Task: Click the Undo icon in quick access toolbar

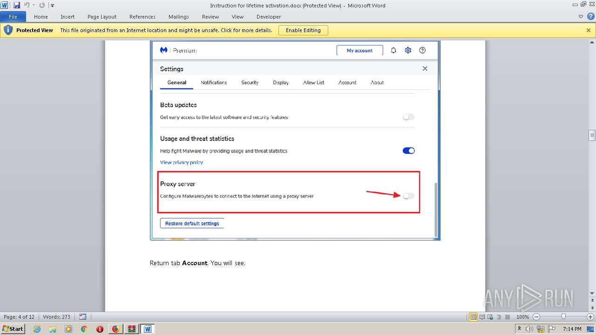Action: point(27,5)
